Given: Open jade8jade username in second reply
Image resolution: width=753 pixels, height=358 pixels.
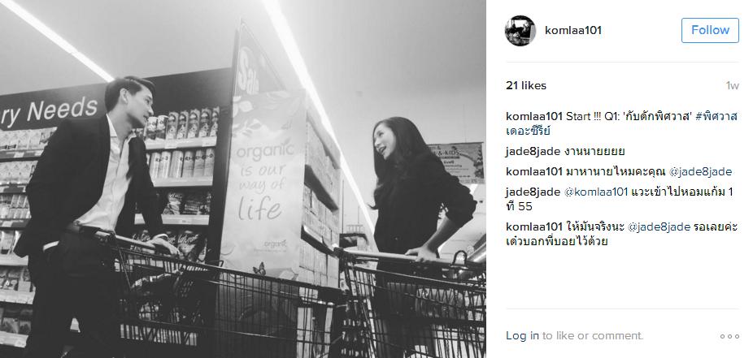Looking at the screenshot, I should pos(533,192).
